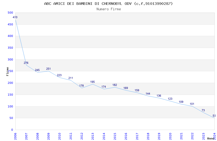Click x-axis year label 2022
The height and width of the screenshot is (141, 217).
click(192, 136)
